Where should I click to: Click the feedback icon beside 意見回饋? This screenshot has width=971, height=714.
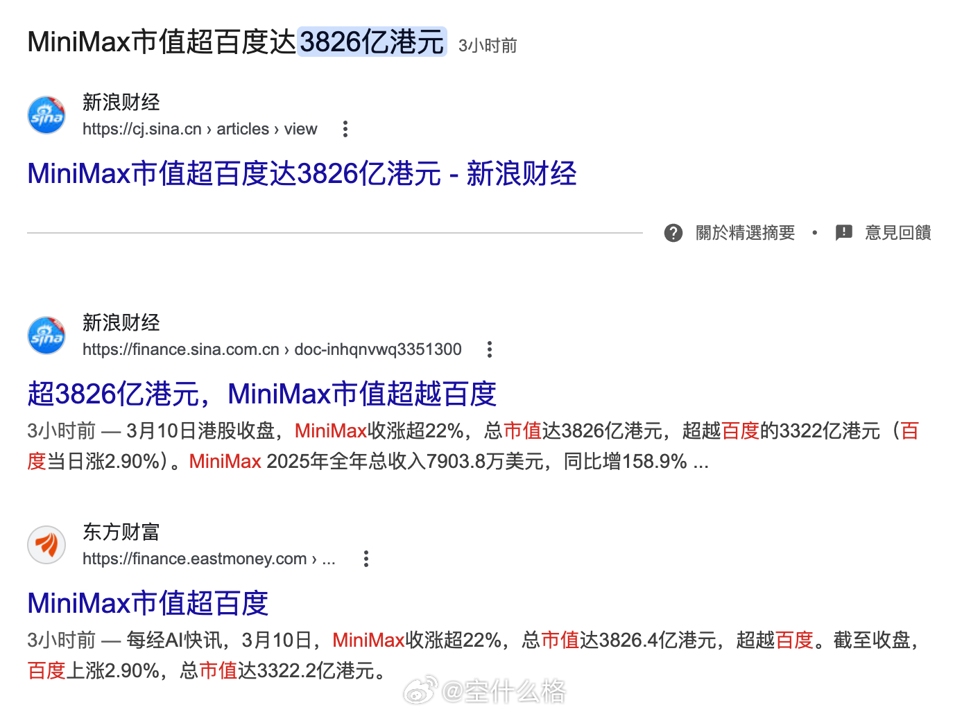[x=844, y=233]
